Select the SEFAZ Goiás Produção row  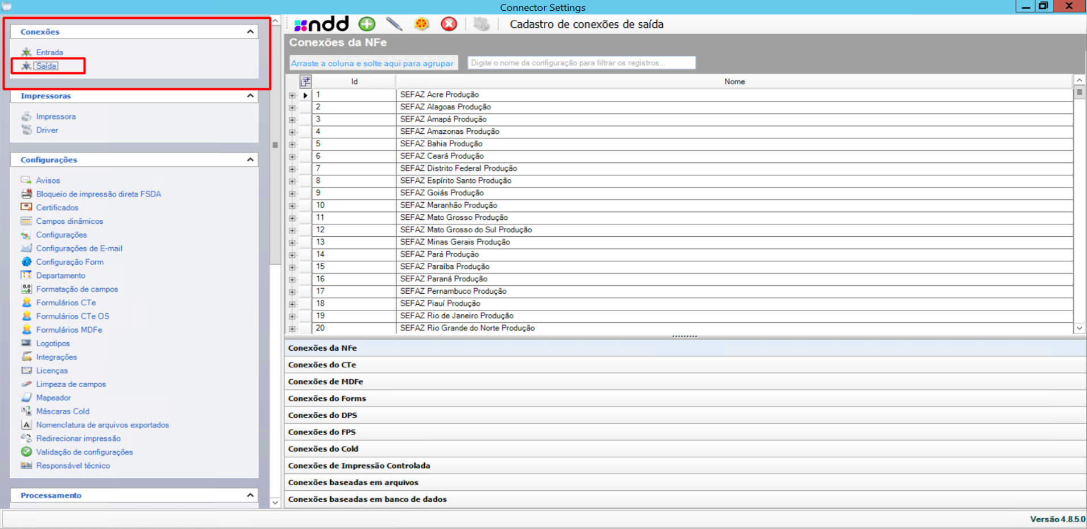tap(692, 193)
